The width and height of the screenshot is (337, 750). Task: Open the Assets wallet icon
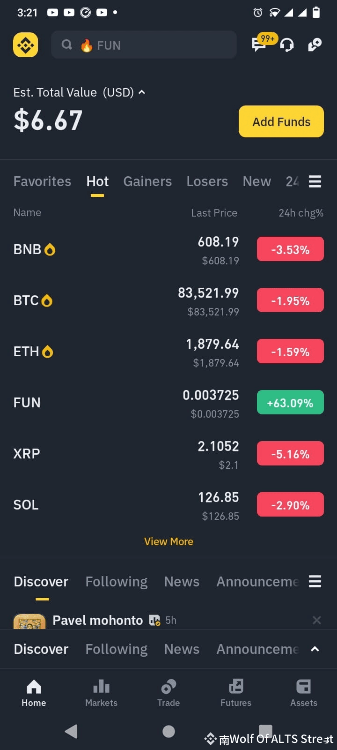click(303, 687)
